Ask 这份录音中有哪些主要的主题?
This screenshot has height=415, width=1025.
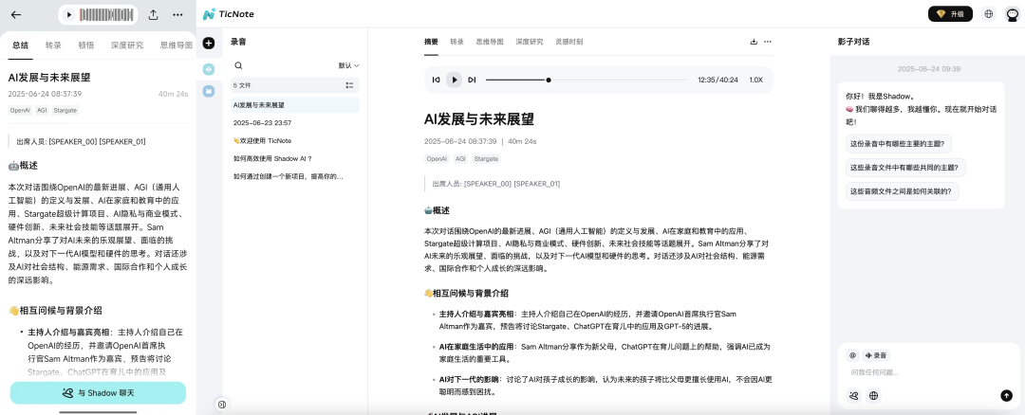[x=900, y=144]
